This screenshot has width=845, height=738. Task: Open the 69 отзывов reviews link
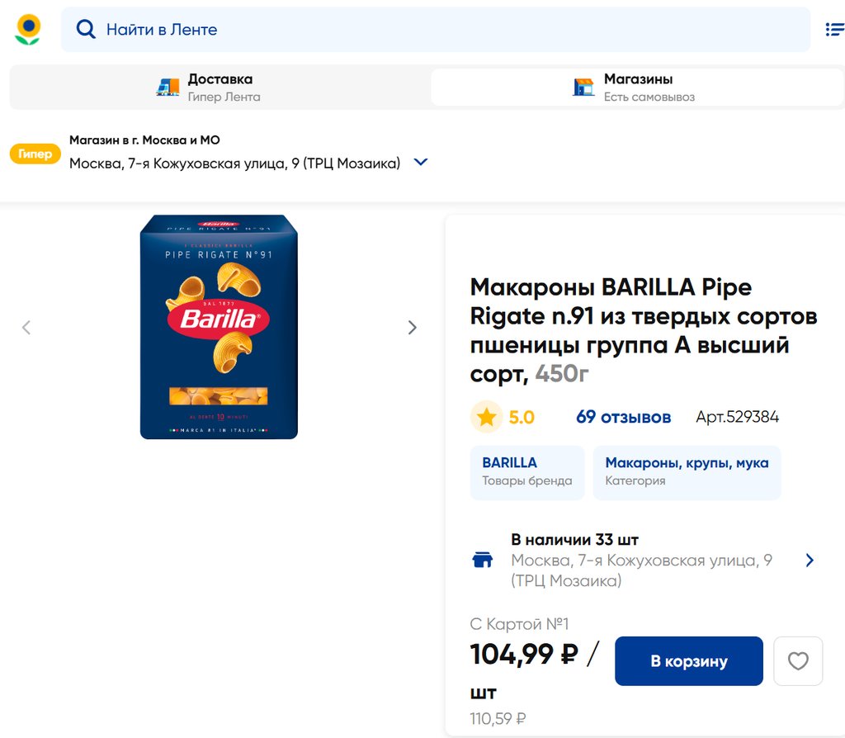click(623, 418)
